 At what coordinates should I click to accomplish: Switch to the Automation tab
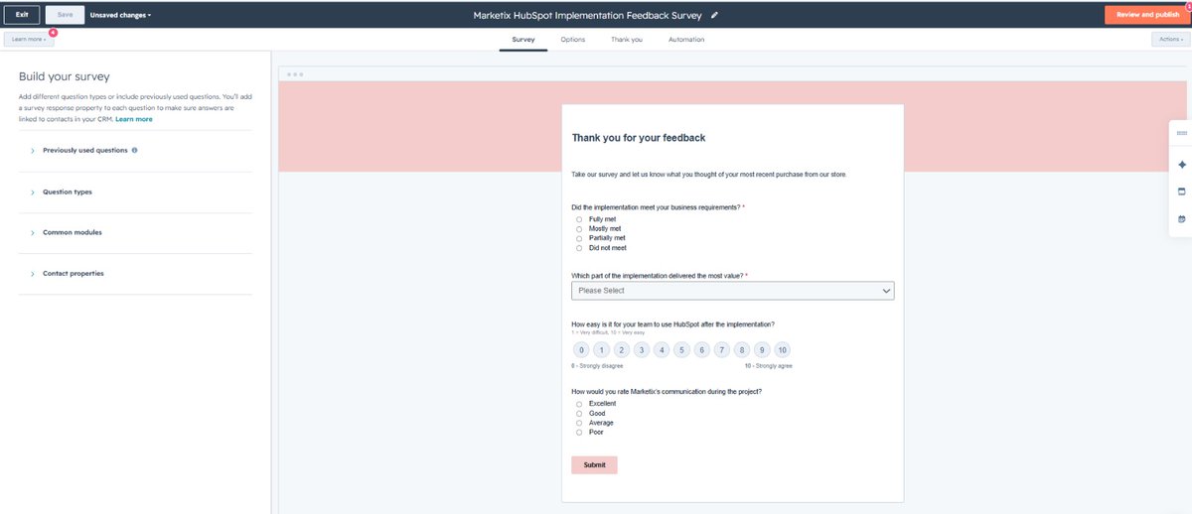pyautogui.click(x=686, y=40)
